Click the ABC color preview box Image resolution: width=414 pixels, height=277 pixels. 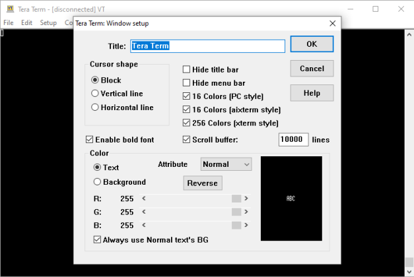(291, 199)
